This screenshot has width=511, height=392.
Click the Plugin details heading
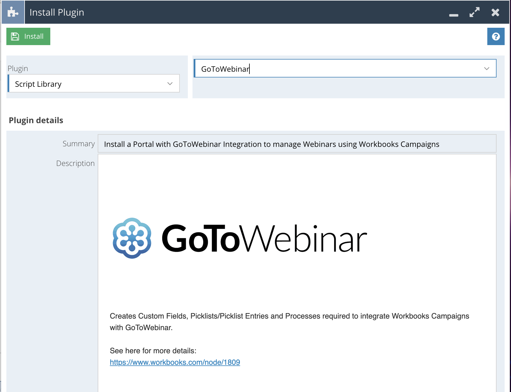click(x=36, y=120)
